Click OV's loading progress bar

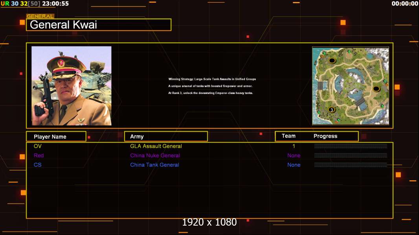(x=351, y=146)
